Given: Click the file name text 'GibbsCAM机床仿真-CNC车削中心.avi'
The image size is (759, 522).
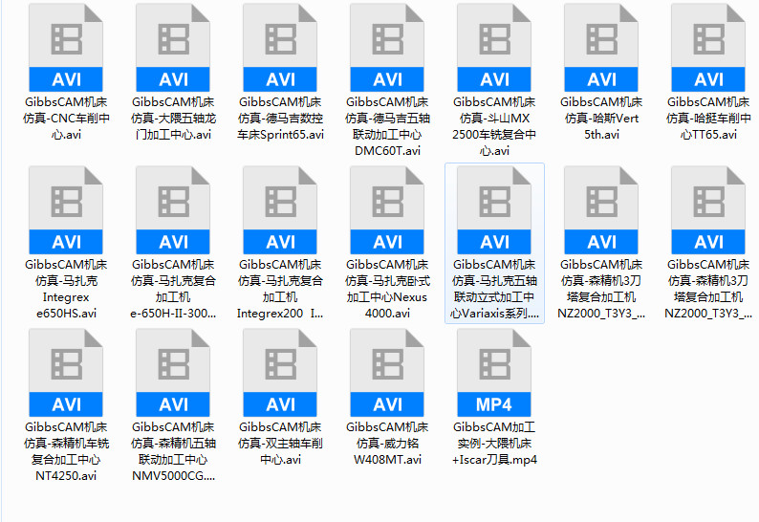Looking at the screenshot, I should point(66,119).
